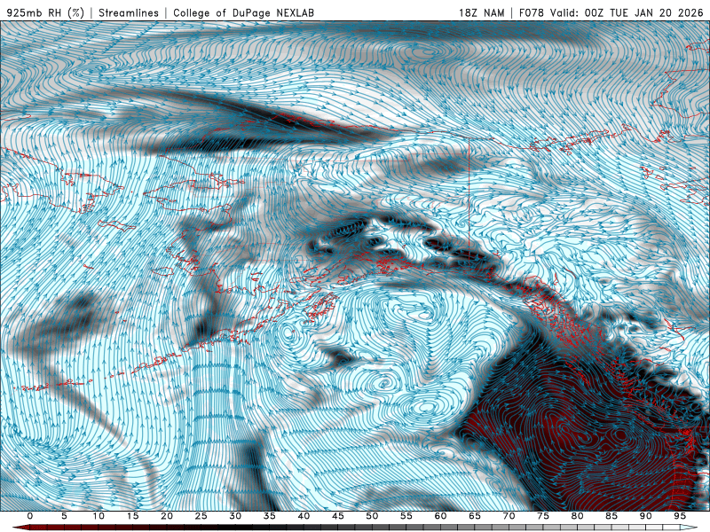Click the 60 label on the color scale
The image size is (710, 532).
point(440,516)
